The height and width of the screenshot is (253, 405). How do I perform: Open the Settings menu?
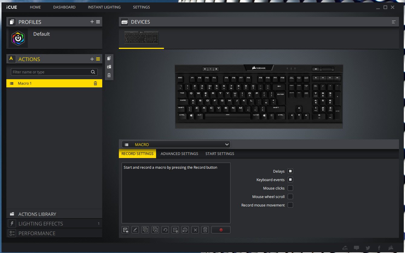click(x=142, y=7)
